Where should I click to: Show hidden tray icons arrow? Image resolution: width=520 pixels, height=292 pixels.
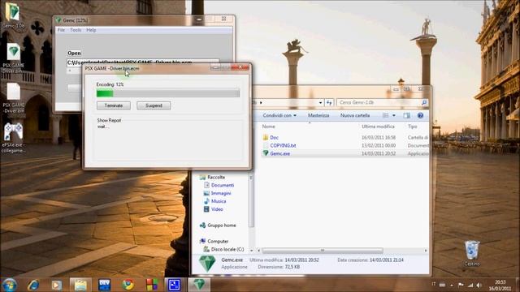452,285
